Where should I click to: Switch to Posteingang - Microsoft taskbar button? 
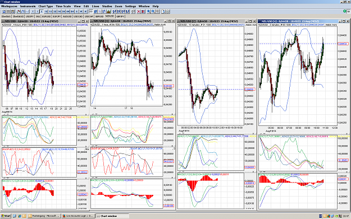pyautogui.click(x=44, y=216)
